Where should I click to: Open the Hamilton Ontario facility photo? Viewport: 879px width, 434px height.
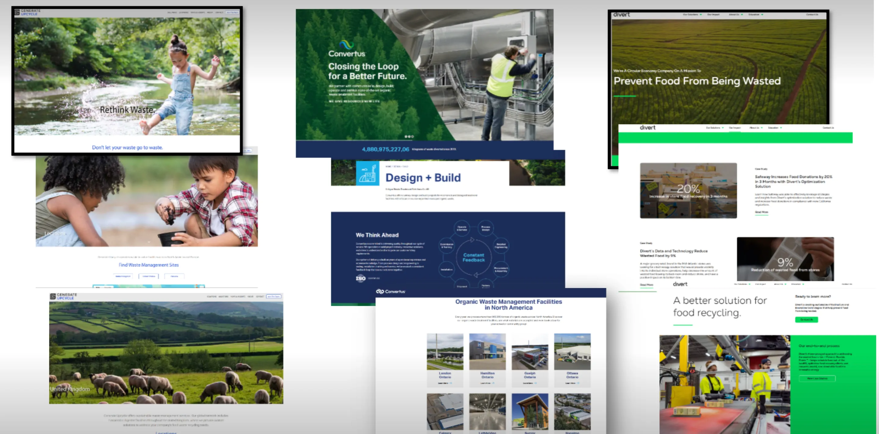[487, 352]
